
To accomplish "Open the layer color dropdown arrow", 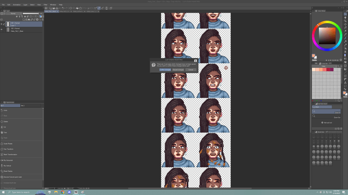I will (43, 16).
